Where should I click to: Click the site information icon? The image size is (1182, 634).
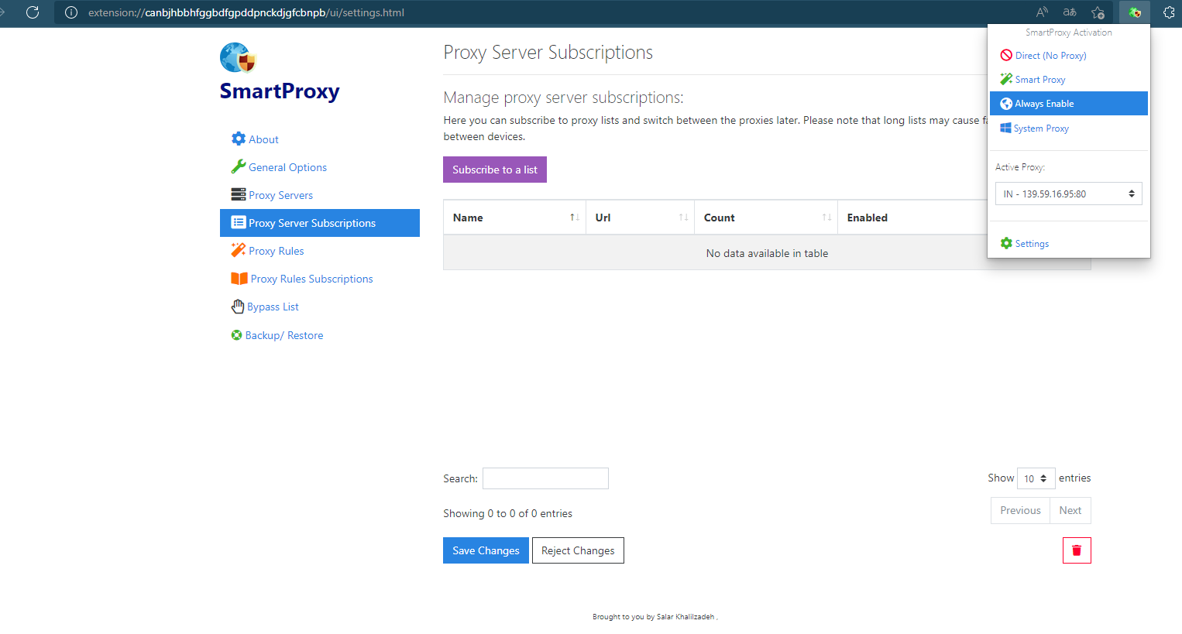(x=71, y=12)
